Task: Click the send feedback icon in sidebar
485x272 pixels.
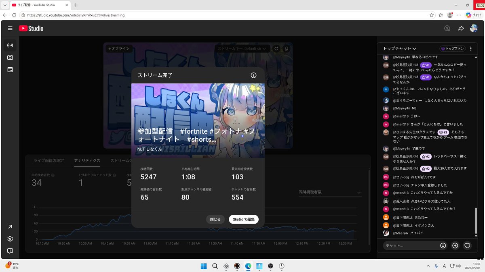Action: click(10, 251)
